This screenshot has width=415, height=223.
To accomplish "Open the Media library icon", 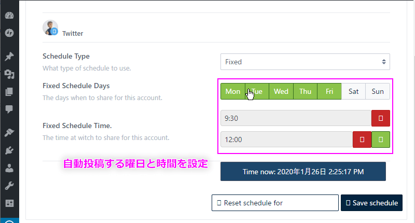I will 9,74.
